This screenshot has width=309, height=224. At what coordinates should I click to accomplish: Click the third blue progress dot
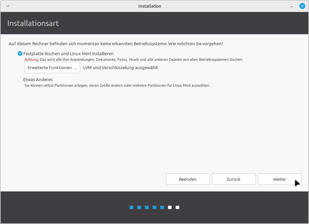pyautogui.click(x=147, y=207)
